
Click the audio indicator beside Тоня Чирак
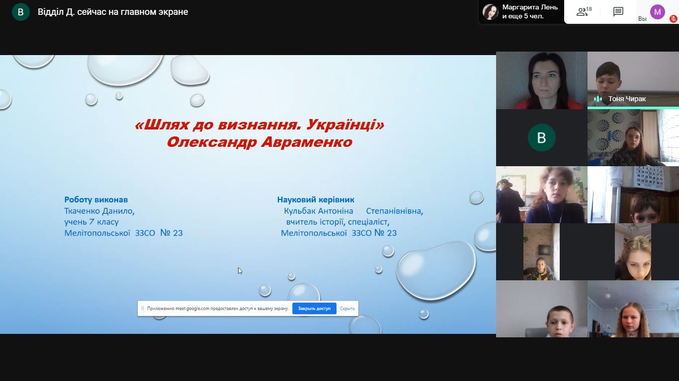598,99
